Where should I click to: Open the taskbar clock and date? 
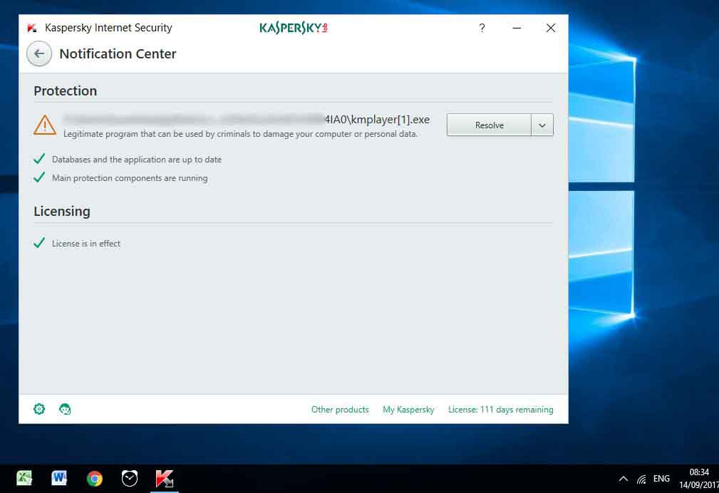[699, 478]
